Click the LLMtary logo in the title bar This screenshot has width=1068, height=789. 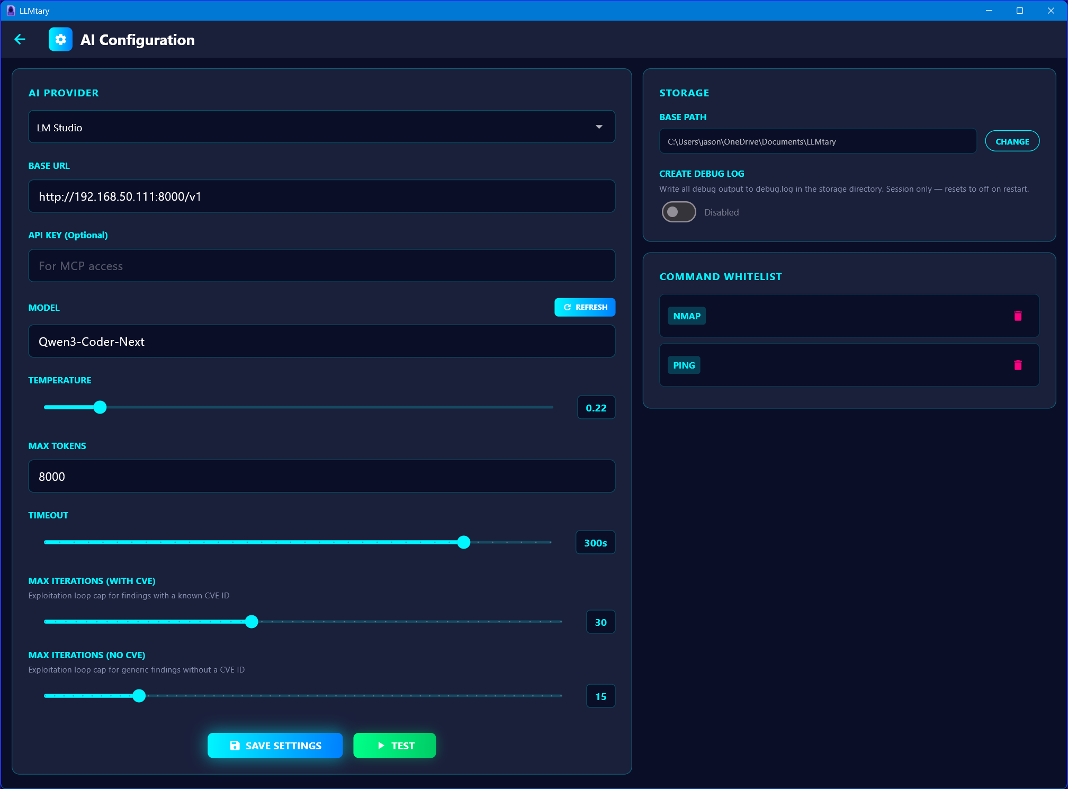click(x=10, y=10)
